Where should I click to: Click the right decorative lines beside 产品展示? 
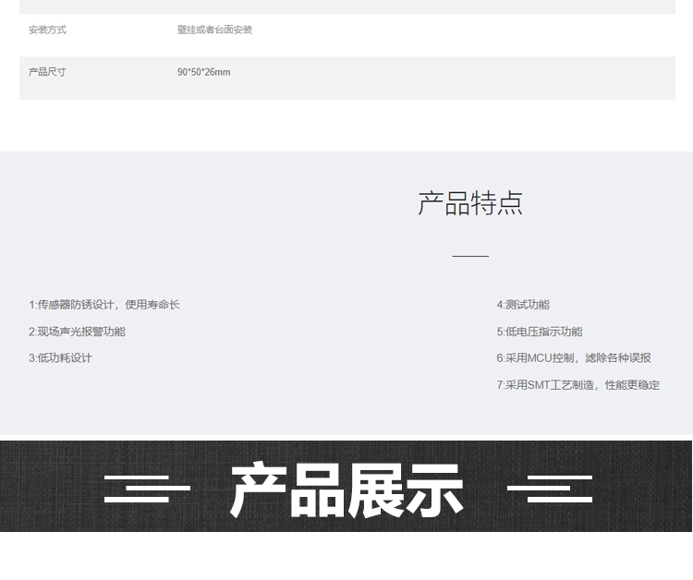550,488
